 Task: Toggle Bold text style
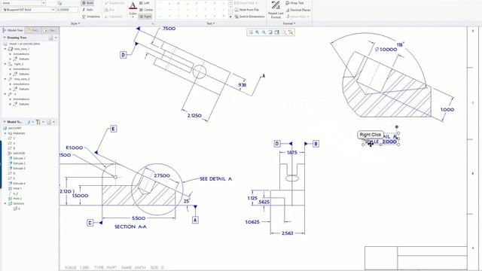coord(87,3)
